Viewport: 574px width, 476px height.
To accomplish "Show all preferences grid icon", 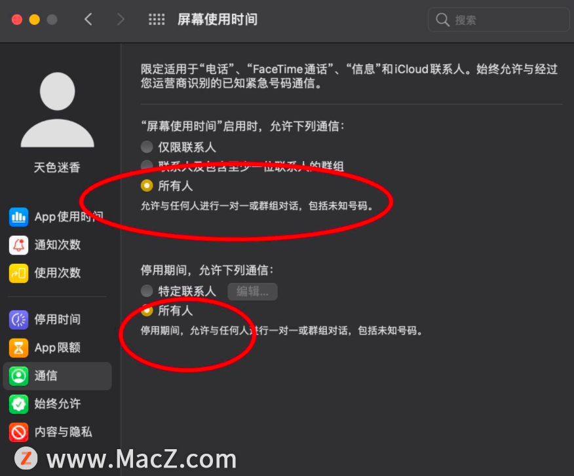I will [157, 20].
